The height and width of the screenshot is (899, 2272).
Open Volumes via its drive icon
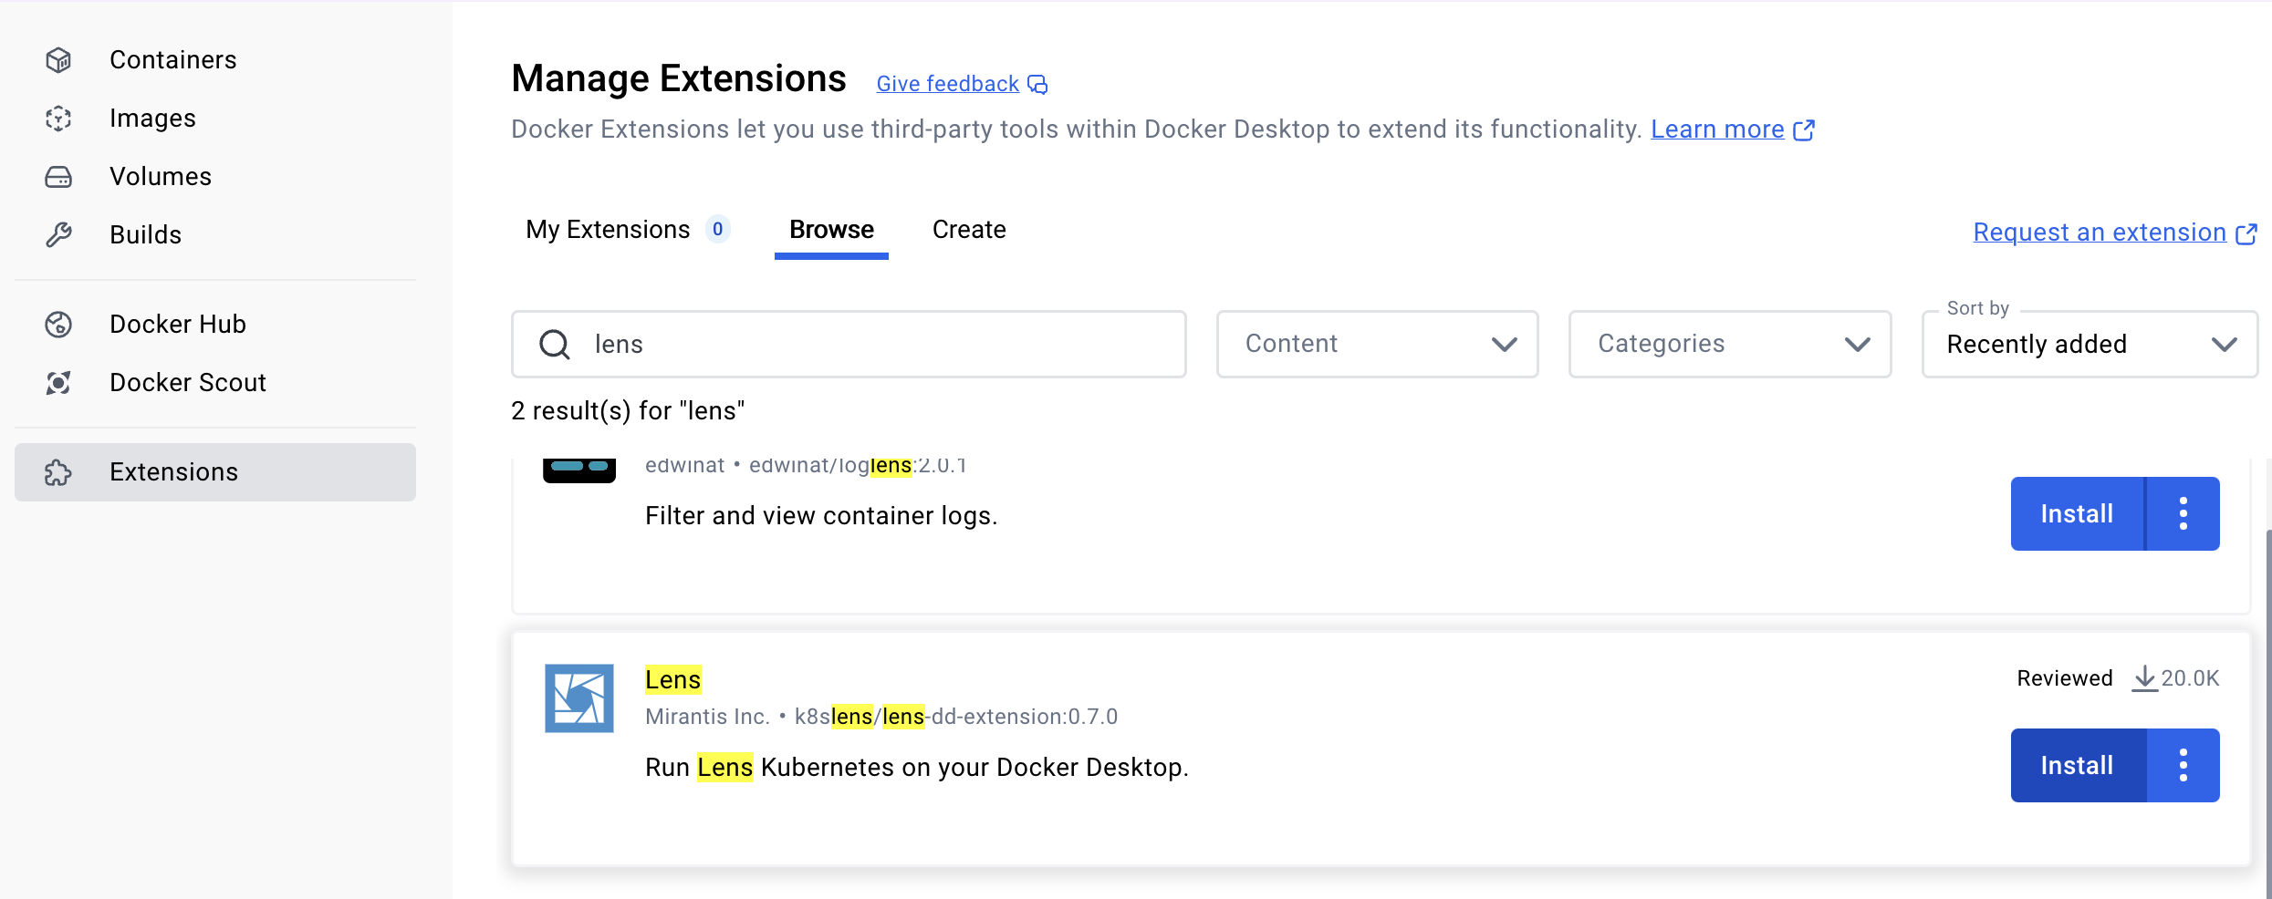58,177
